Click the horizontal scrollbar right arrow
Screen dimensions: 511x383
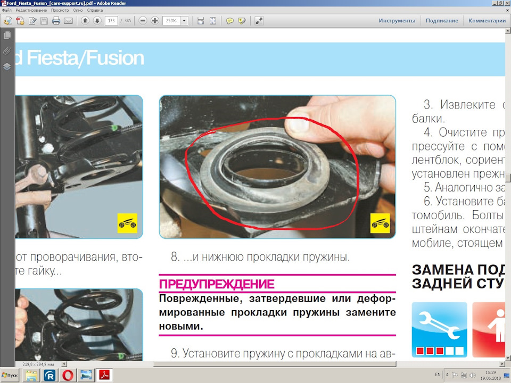pos(502,364)
